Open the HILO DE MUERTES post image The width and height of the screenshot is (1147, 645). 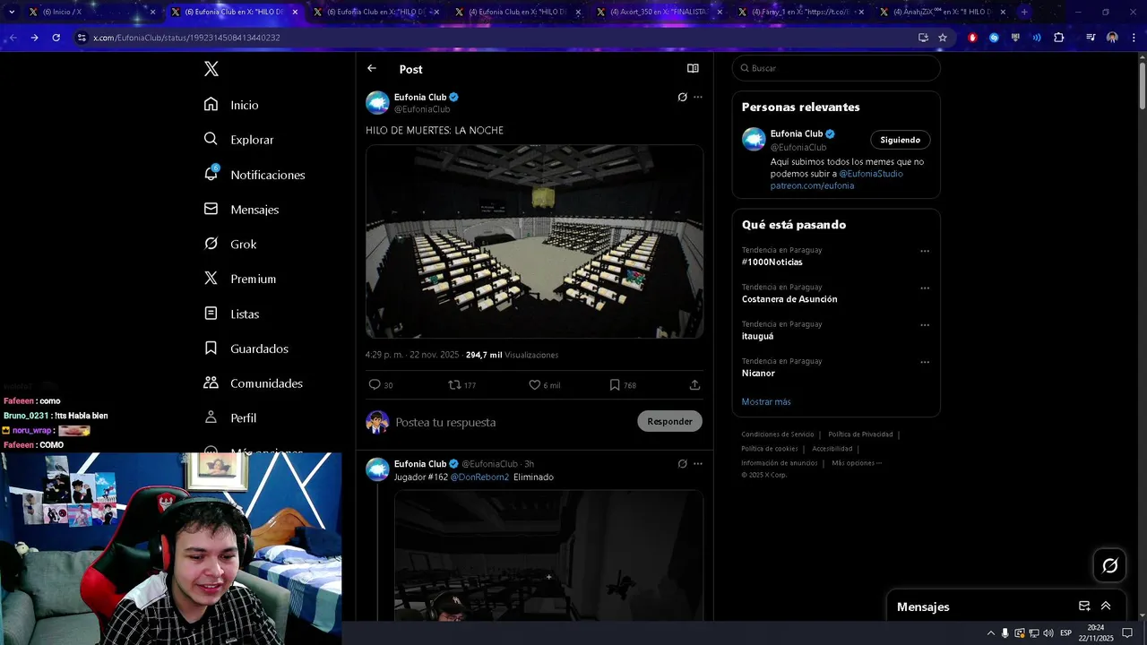pos(534,241)
